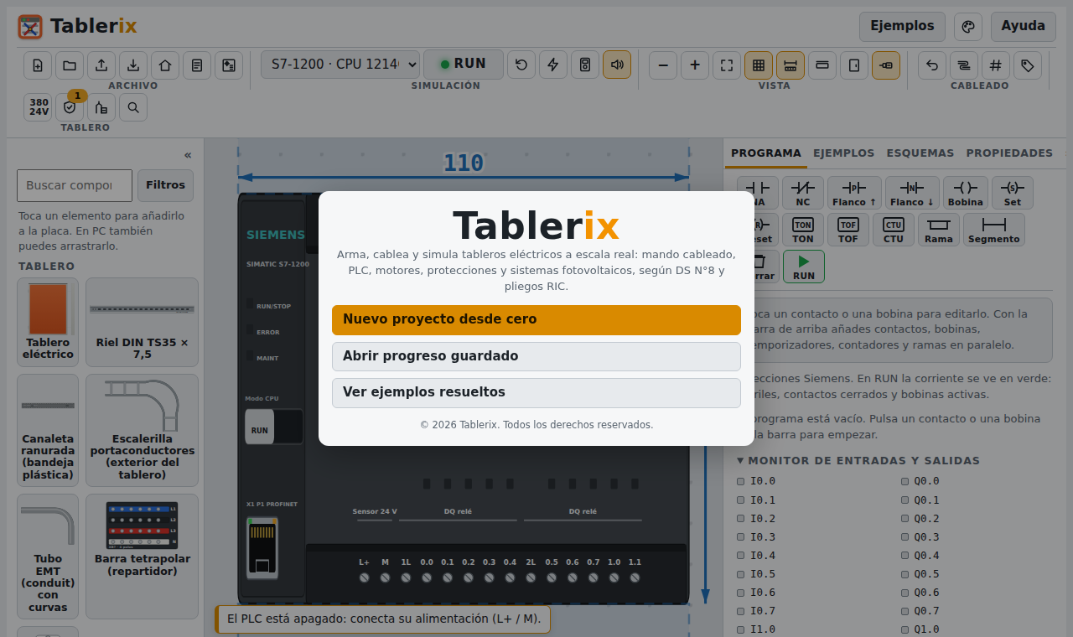Click the new file icon in Archivo
This screenshot has width=1073, height=637.
(x=38, y=65)
